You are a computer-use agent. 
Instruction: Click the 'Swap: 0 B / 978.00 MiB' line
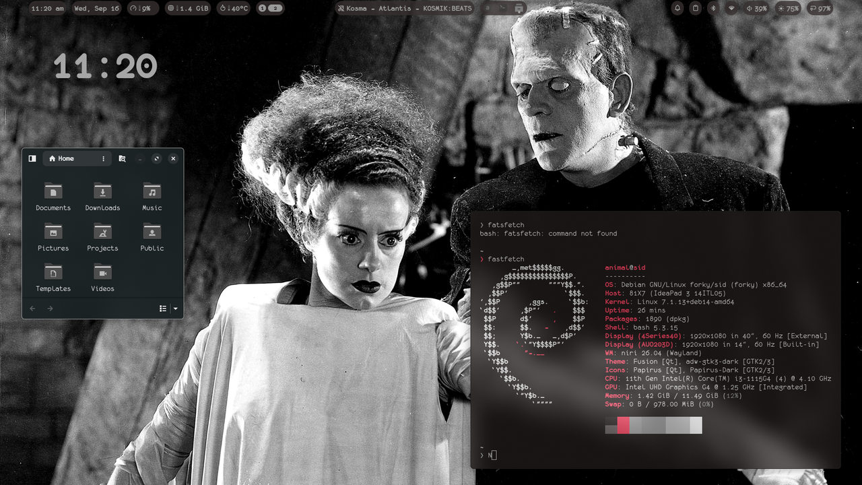[x=659, y=404]
